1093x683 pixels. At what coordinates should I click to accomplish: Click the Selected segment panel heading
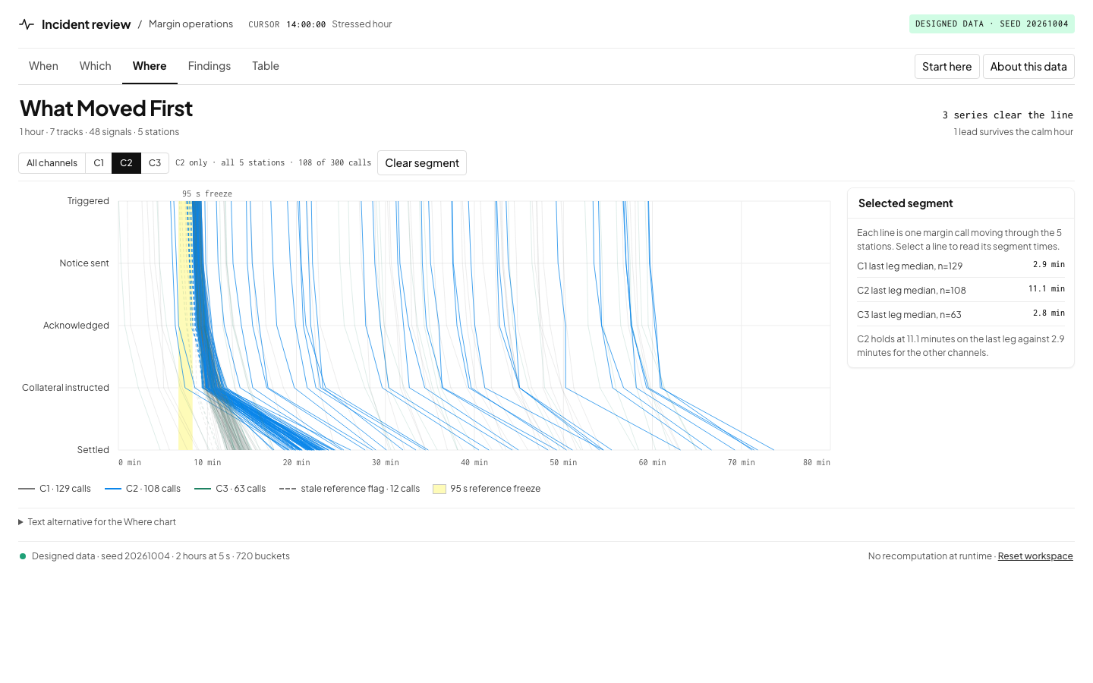coord(906,203)
